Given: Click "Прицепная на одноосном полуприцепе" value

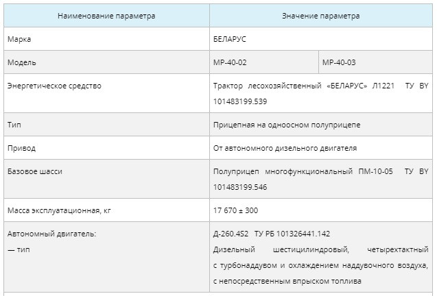Looking at the screenshot, I should click(287, 125).
